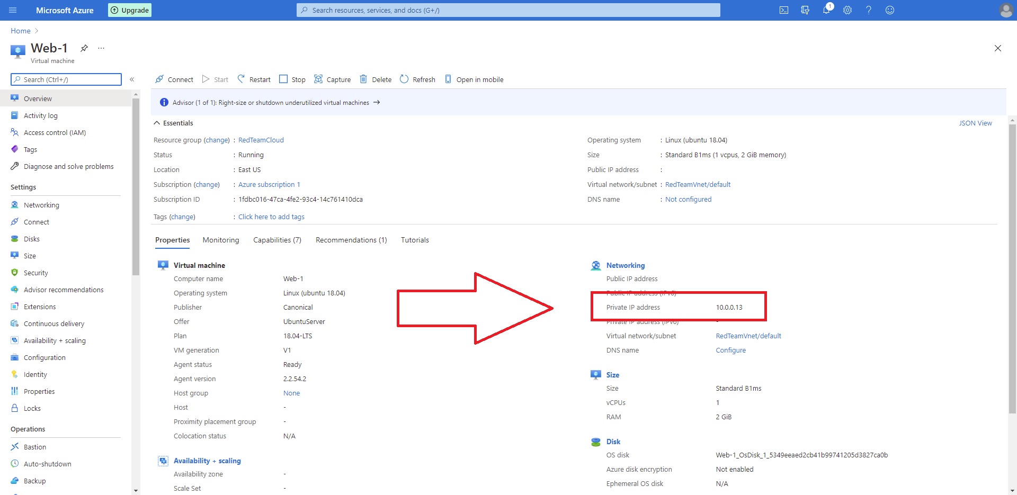Screen dimensions: 1017x495
Task: Click Open in mobile
Action: click(474, 79)
